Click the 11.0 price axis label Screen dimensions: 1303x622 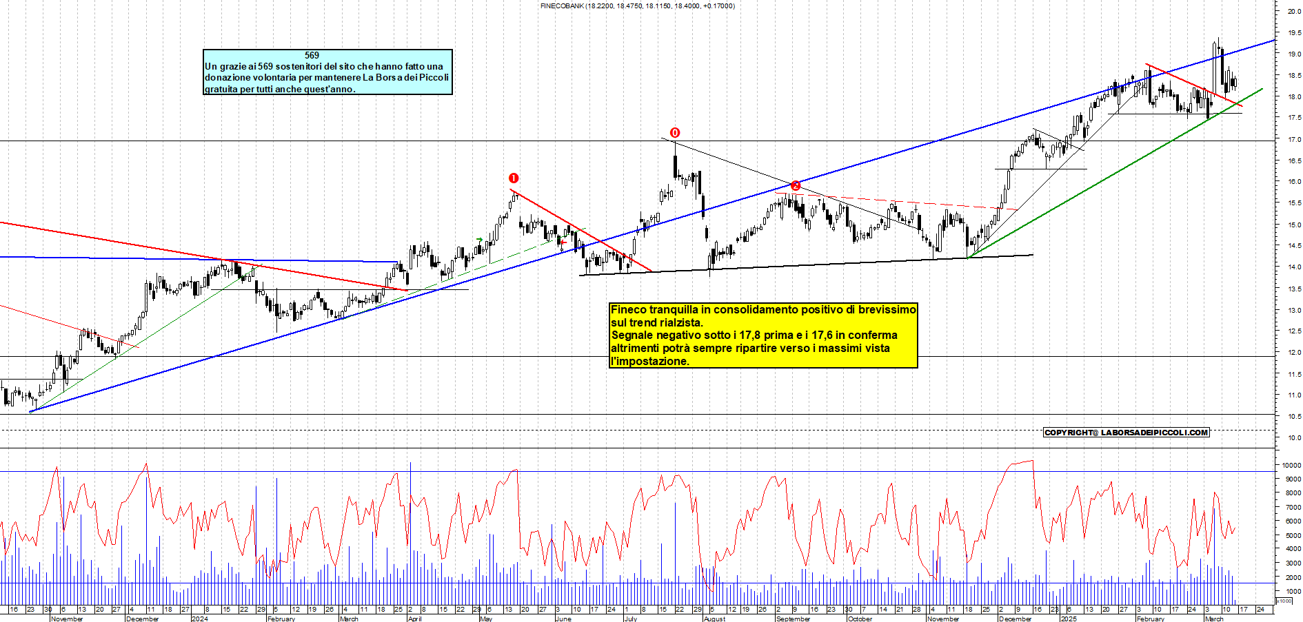[x=1294, y=395]
